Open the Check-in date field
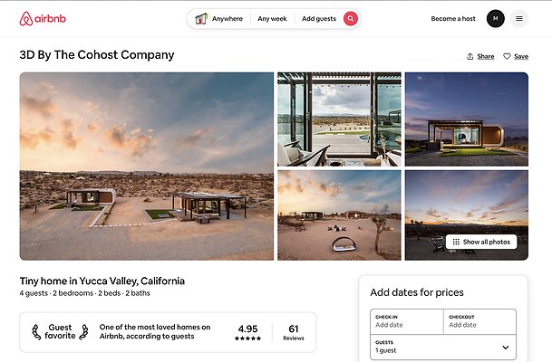The height and width of the screenshot is (362, 552). pyautogui.click(x=407, y=321)
